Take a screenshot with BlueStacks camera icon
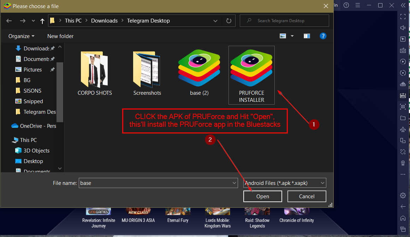The width and height of the screenshot is (410, 237). [403, 107]
